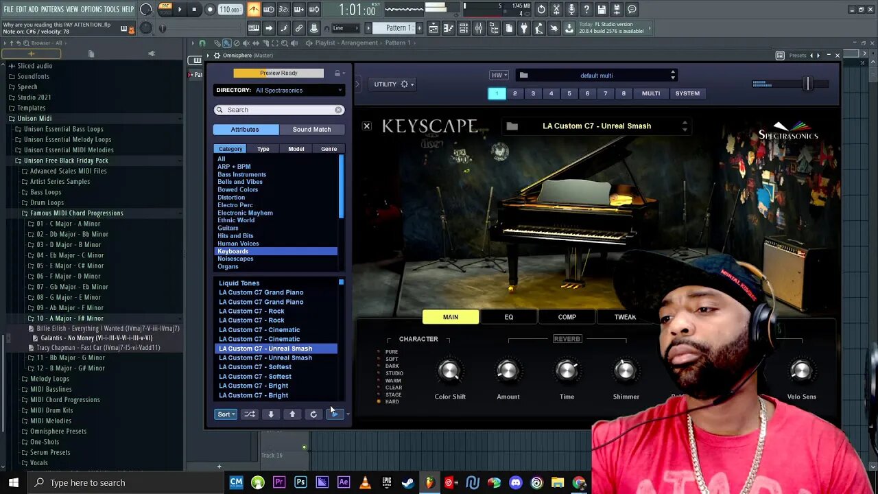Viewport: 878px width, 494px height.
Task: Select the Sound Match toggle button
Action: 311,130
